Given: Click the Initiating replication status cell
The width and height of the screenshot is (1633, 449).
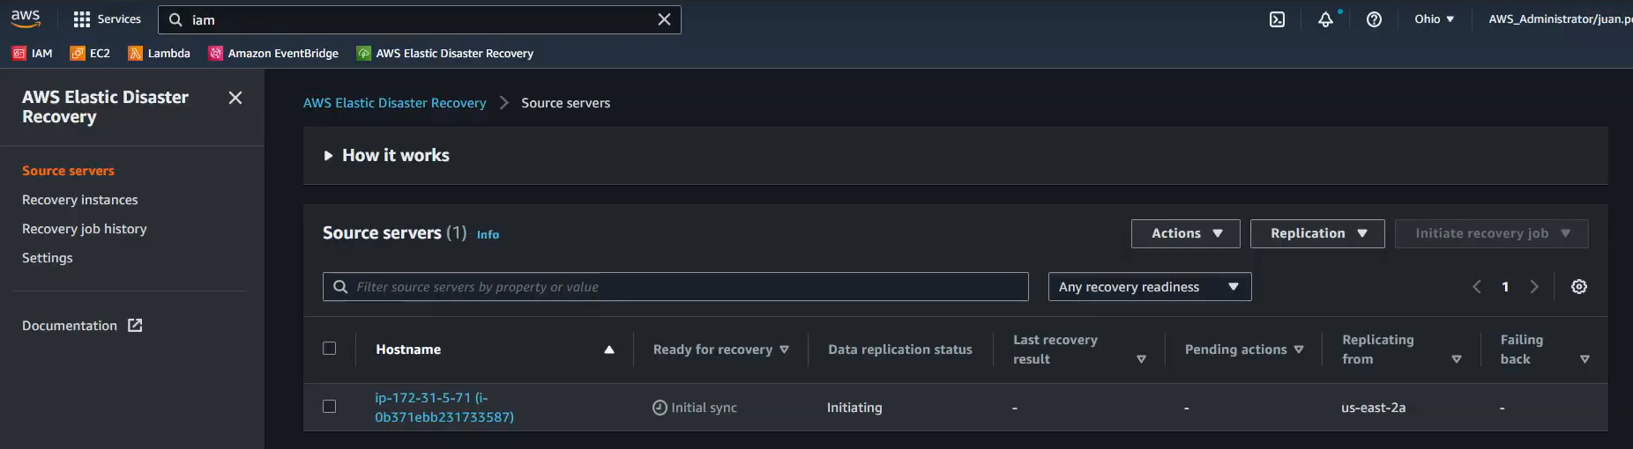Looking at the screenshot, I should (854, 408).
